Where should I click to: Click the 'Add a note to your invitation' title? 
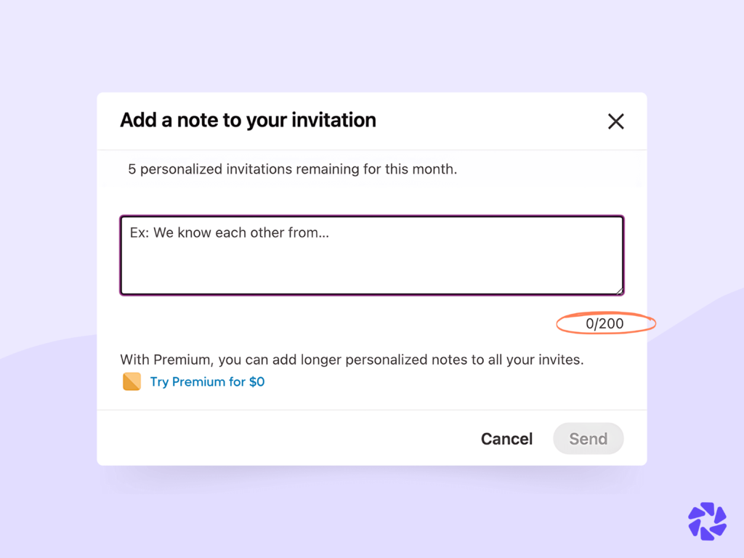click(x=247, y=120)
